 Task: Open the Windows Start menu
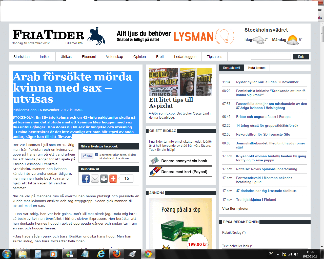[x=7, y=254]
